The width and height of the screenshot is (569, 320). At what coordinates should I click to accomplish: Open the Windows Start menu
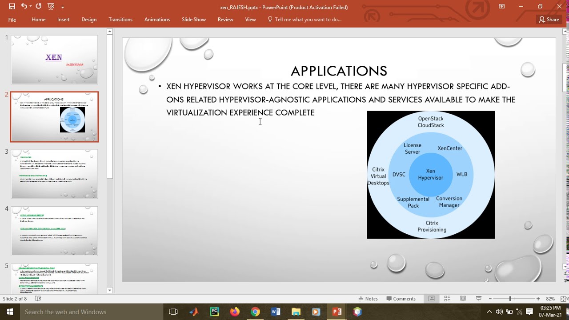(x=9, y=312)
